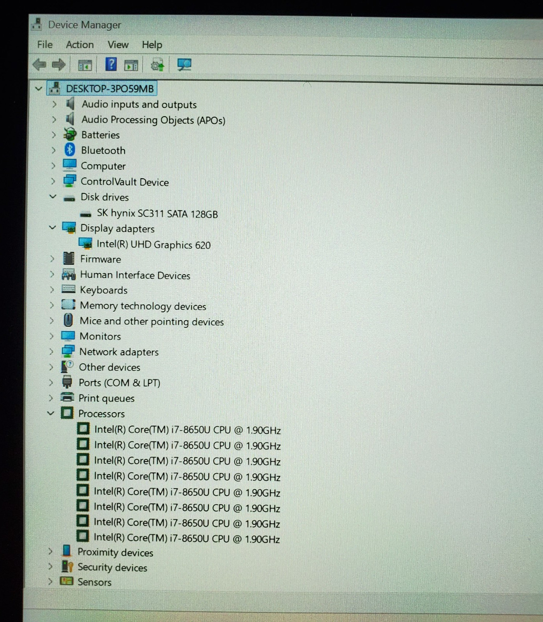Select the Bluetooth label

coord(103,150)
